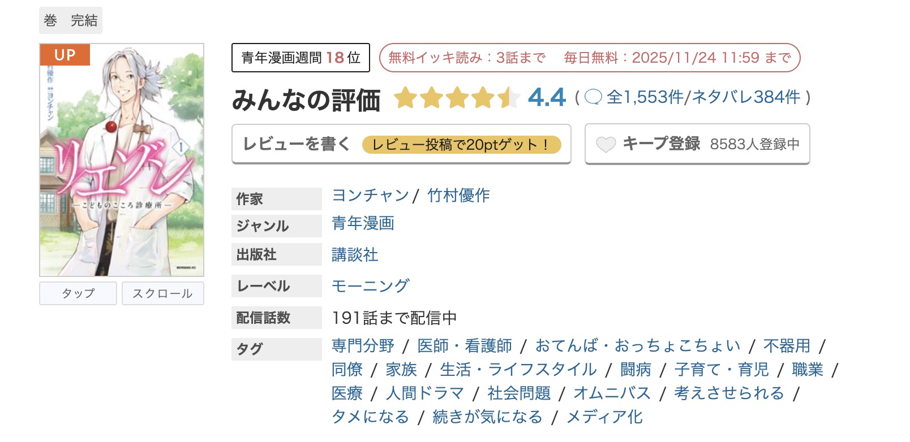Open author link ヨンチャン
This screenshot has height=442, width=910.
pyautogui.click(x=369, y=196)
